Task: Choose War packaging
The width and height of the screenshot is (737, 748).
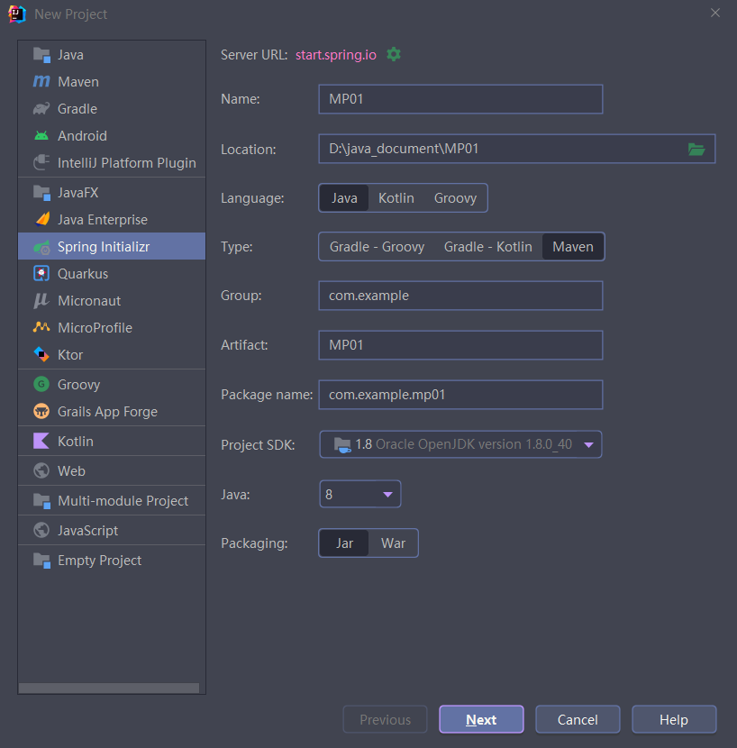Action: [x=393, y=543]
